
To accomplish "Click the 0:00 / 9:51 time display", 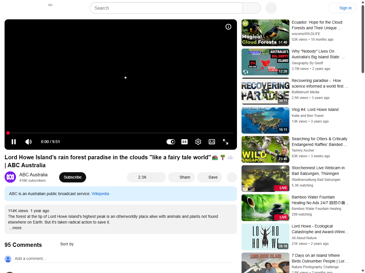I will (x=50, y=142).
